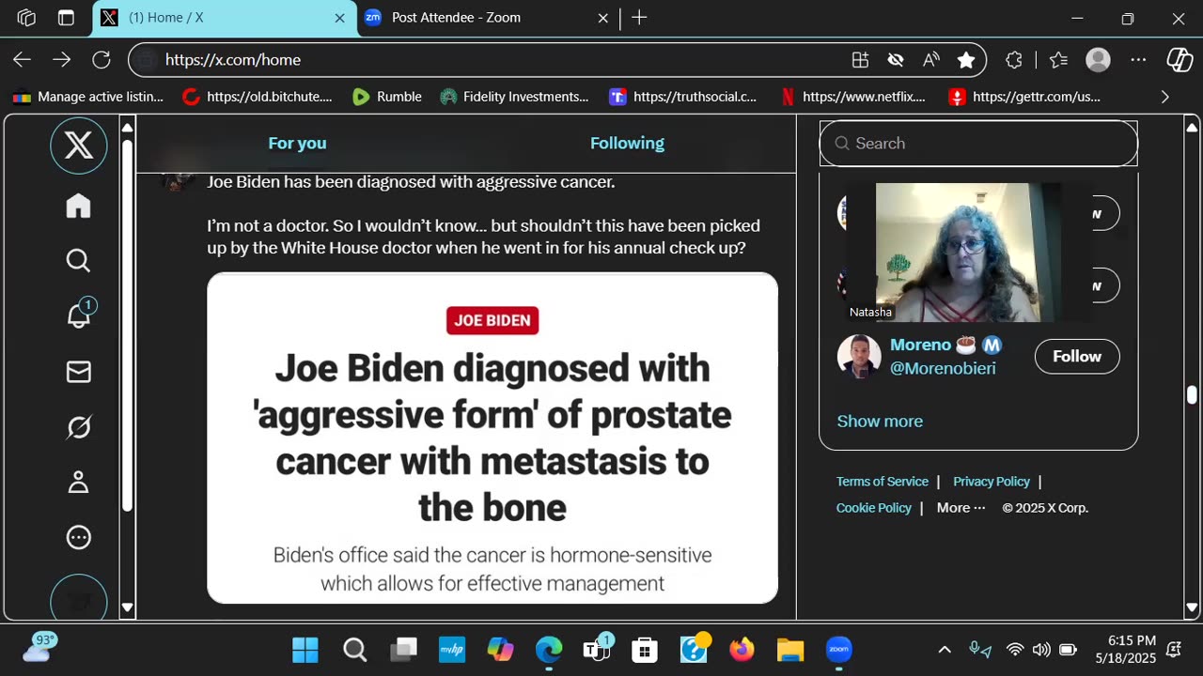Open the weather widget showing 93°
The width and height of the screenshot is (1203, 676).
pyautogui.click(x=39, y=648)
